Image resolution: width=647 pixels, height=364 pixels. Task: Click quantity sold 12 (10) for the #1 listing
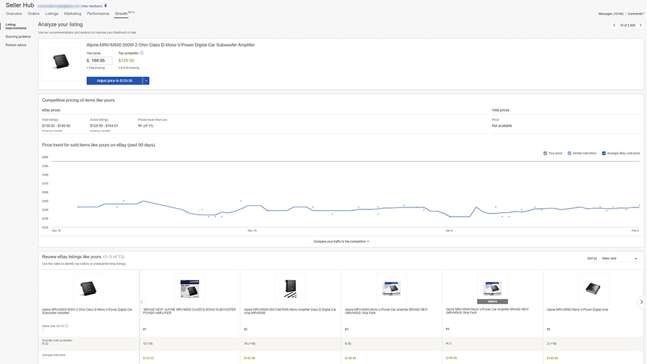point(148,344)
